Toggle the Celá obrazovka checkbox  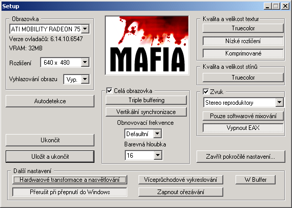pos(109,91)
